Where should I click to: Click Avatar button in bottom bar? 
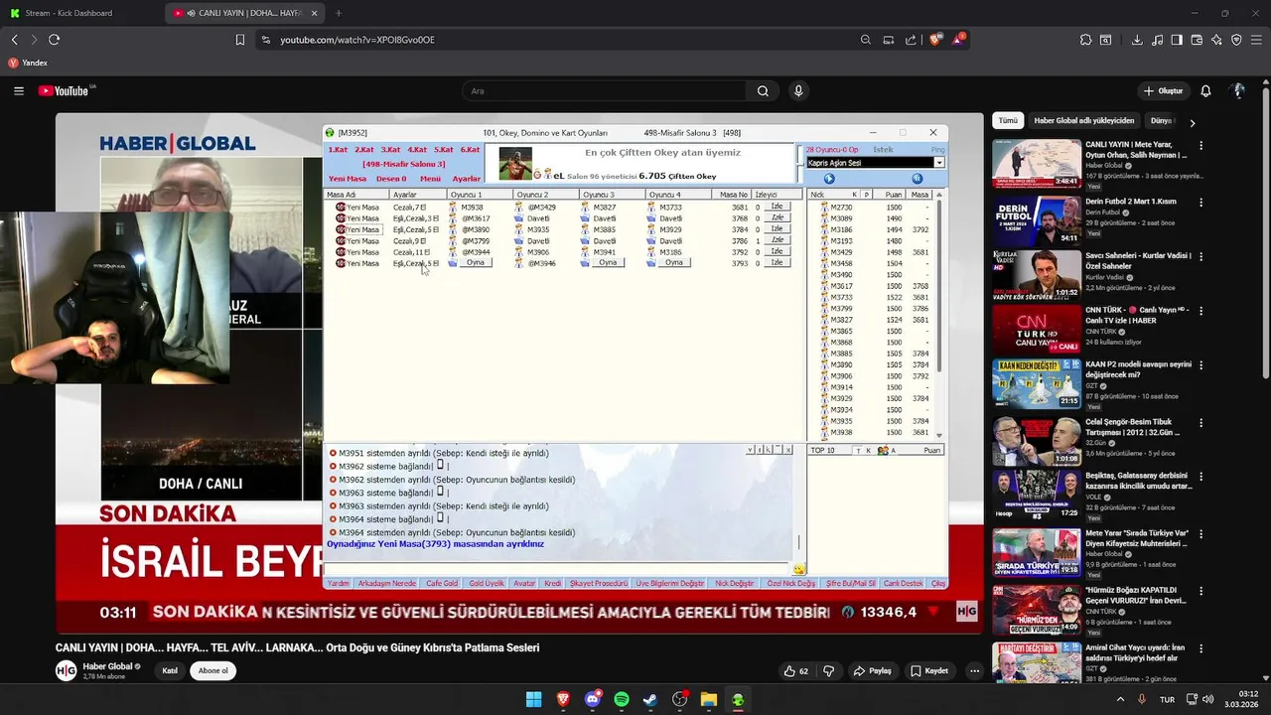pyautogui.click(x=524, y=584)
